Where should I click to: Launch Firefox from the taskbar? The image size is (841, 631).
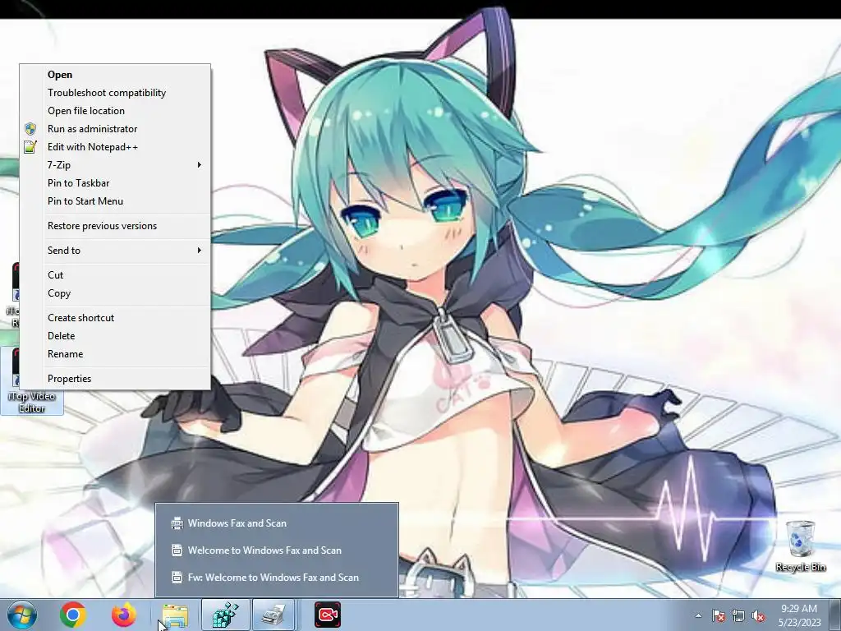124,615
